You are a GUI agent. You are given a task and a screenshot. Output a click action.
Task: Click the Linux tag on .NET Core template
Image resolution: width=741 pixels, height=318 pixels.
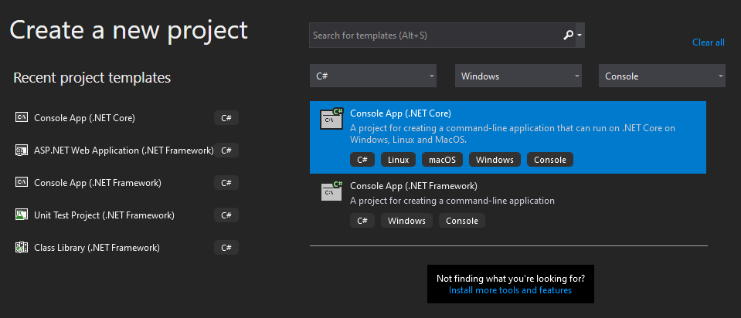coord(398,160)
